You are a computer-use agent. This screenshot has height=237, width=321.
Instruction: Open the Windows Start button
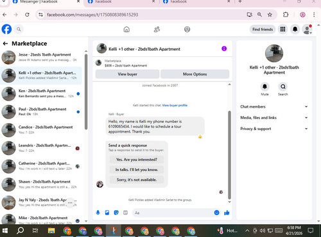5,231
